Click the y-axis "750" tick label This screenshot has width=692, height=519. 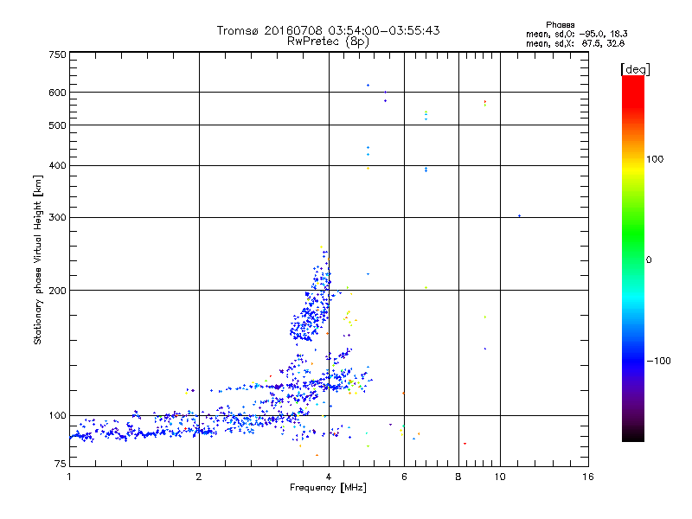tap(57, 54)
